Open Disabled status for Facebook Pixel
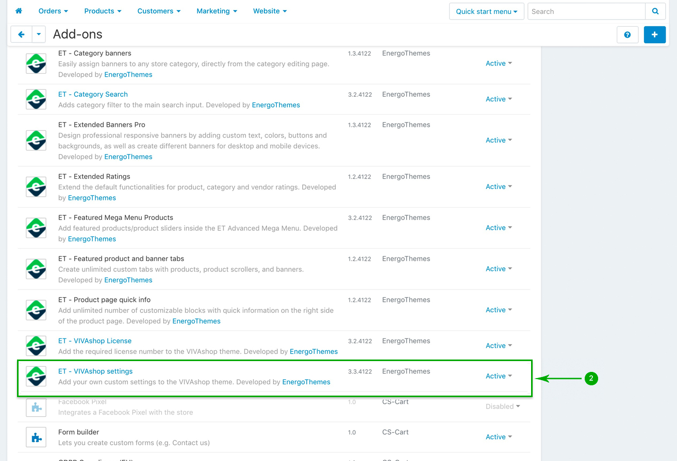Image resolution: width=677 pixels, height=461 pixels. [x=503, y=406]
